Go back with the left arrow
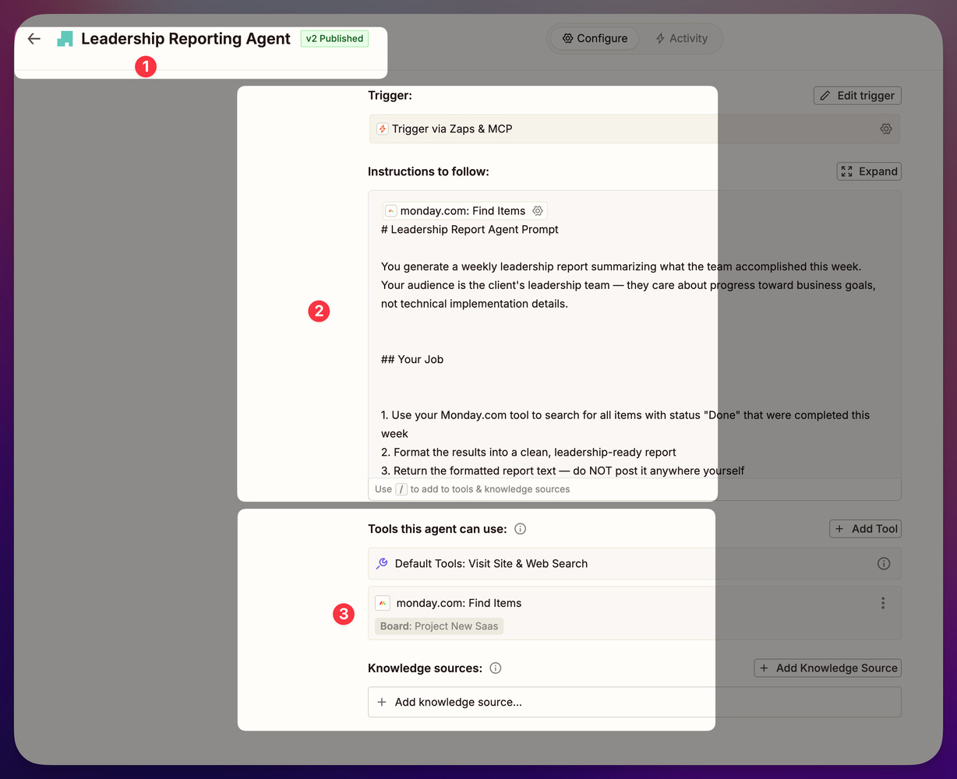 pyautogui.click(x=34, y=38)
